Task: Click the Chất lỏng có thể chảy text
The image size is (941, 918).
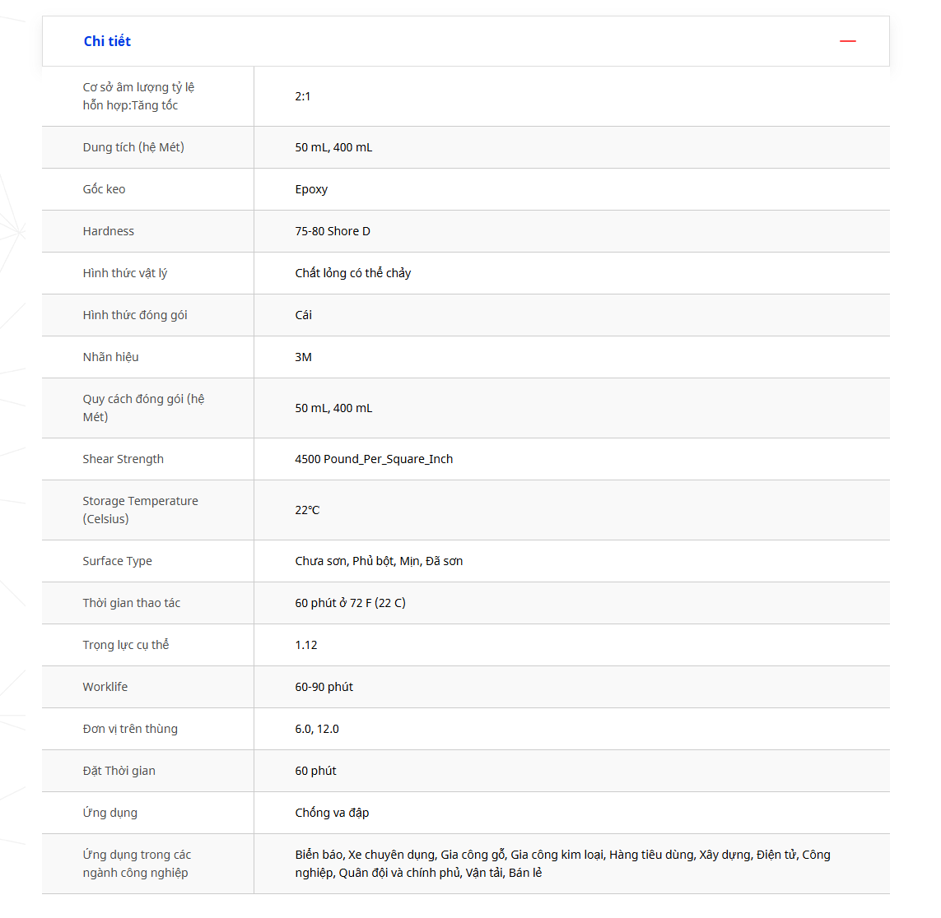Action: (352, 273)
